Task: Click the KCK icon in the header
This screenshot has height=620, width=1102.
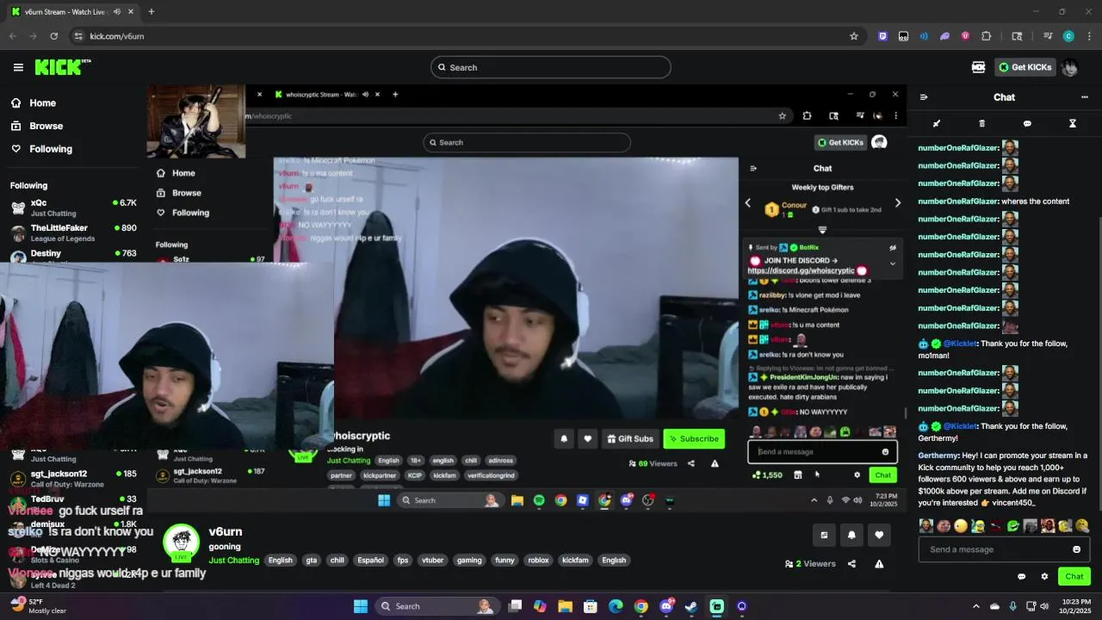Action: click(x=978, y=67)
